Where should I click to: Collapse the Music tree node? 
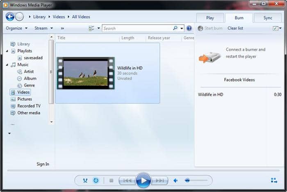(x=7, y=65)
